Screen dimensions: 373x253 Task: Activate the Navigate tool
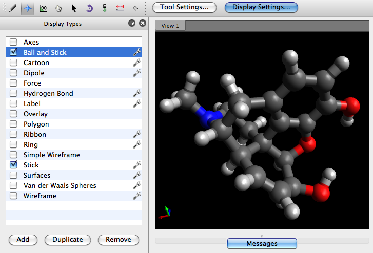pyautogui.click(x=28, y=8)
